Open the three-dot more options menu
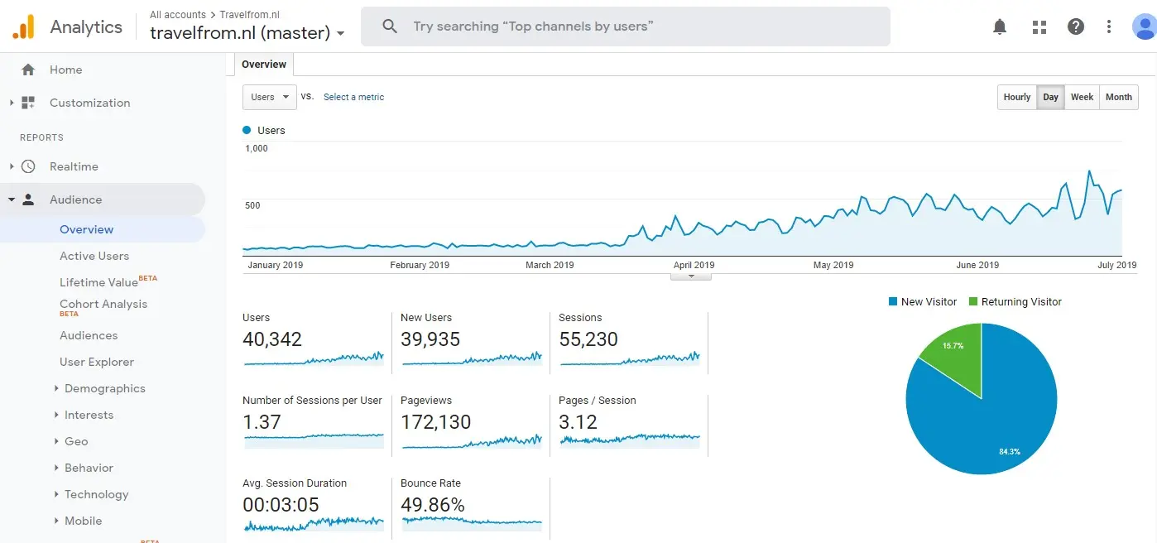Screen dimensions: 1157x543 click(x=1109, y=26)
